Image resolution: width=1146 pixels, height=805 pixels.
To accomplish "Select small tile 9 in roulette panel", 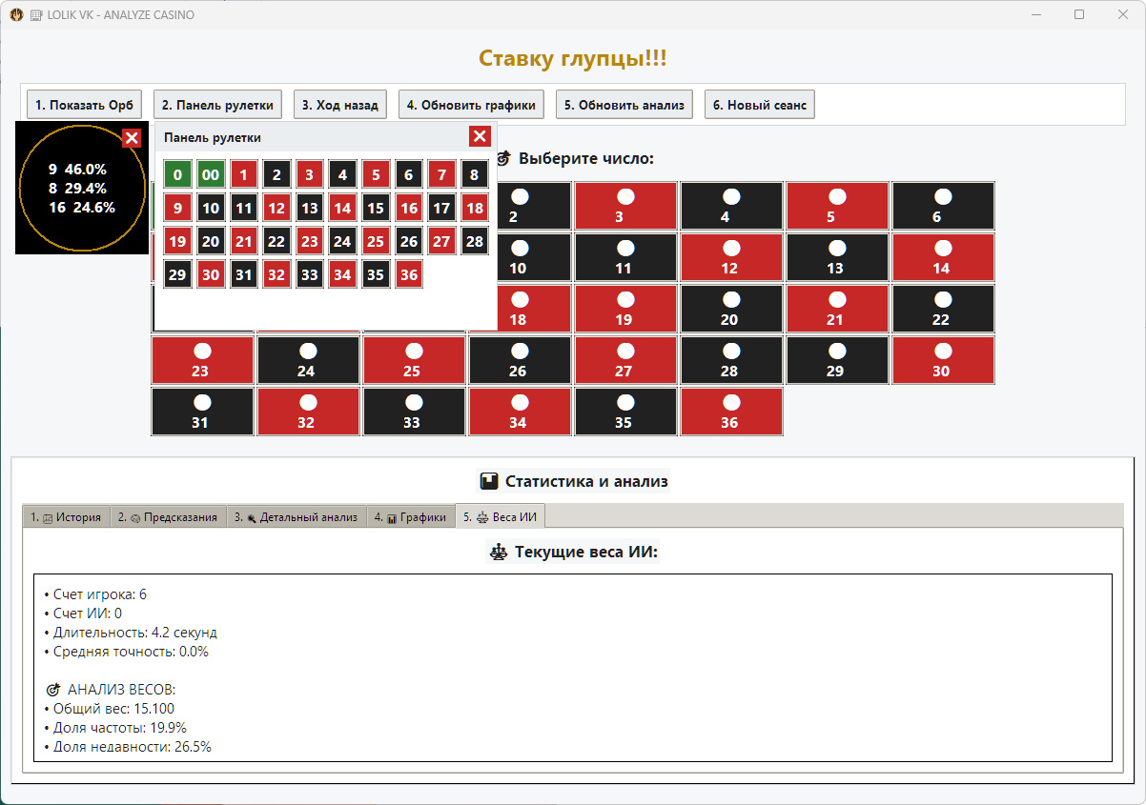I will pos(178,208).
